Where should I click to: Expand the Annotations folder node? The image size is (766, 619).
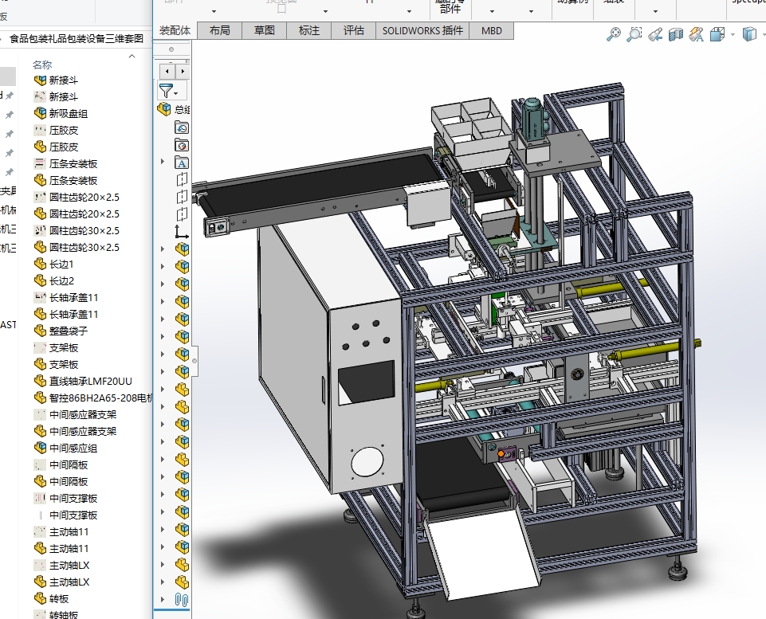click(x=163, y=163)
